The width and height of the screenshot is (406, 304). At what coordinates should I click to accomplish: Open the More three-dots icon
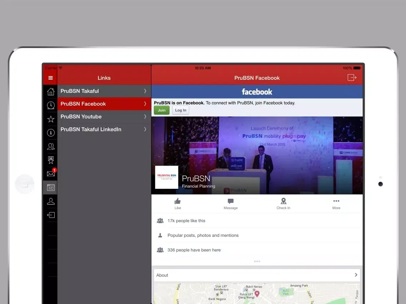(336, 201)
